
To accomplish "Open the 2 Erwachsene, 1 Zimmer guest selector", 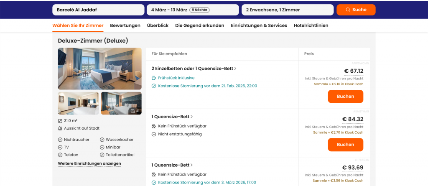I will coord(287,10).
